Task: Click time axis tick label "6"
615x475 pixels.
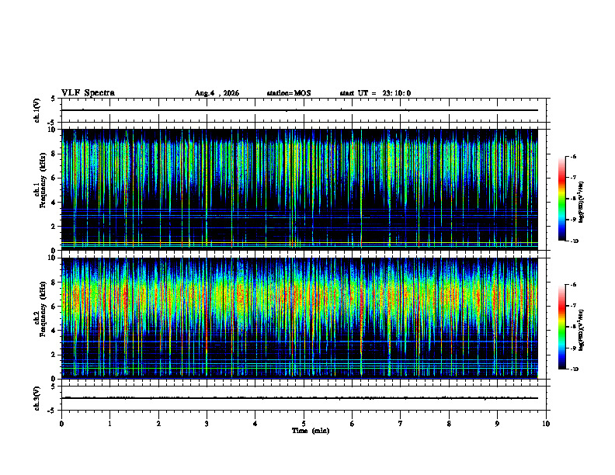Action: [352, 424]
